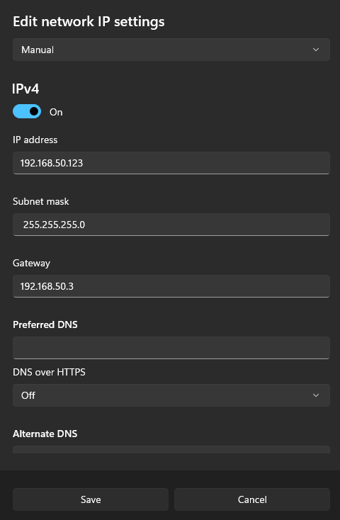Click into the Gateway field showing 192.168.50.3
This screenshot has width=340, height=520.
point(171,286)
